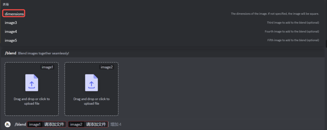Click the upload file icon in image2 box
The image size is (327, 130).
coord(91,83)
